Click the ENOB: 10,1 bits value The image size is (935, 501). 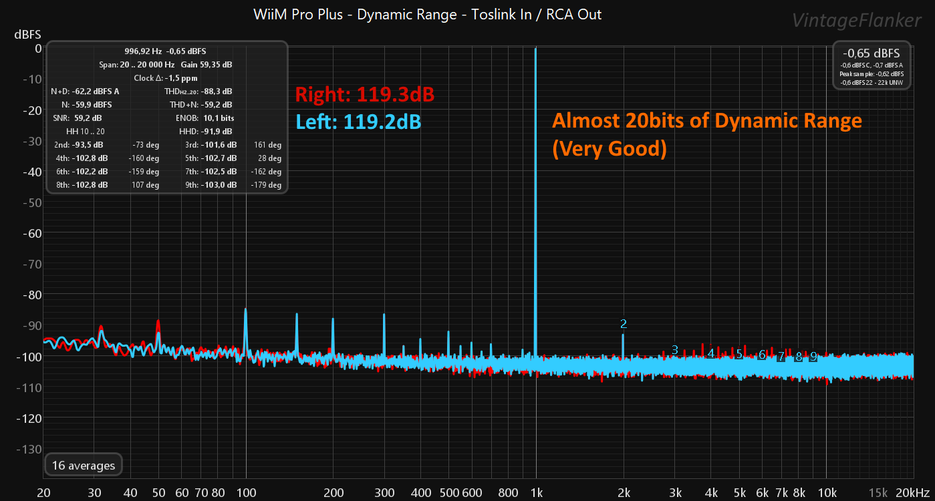205,118
